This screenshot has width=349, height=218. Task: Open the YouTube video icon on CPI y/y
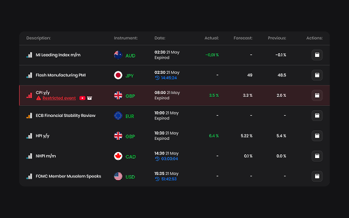(x=82, y=98)
